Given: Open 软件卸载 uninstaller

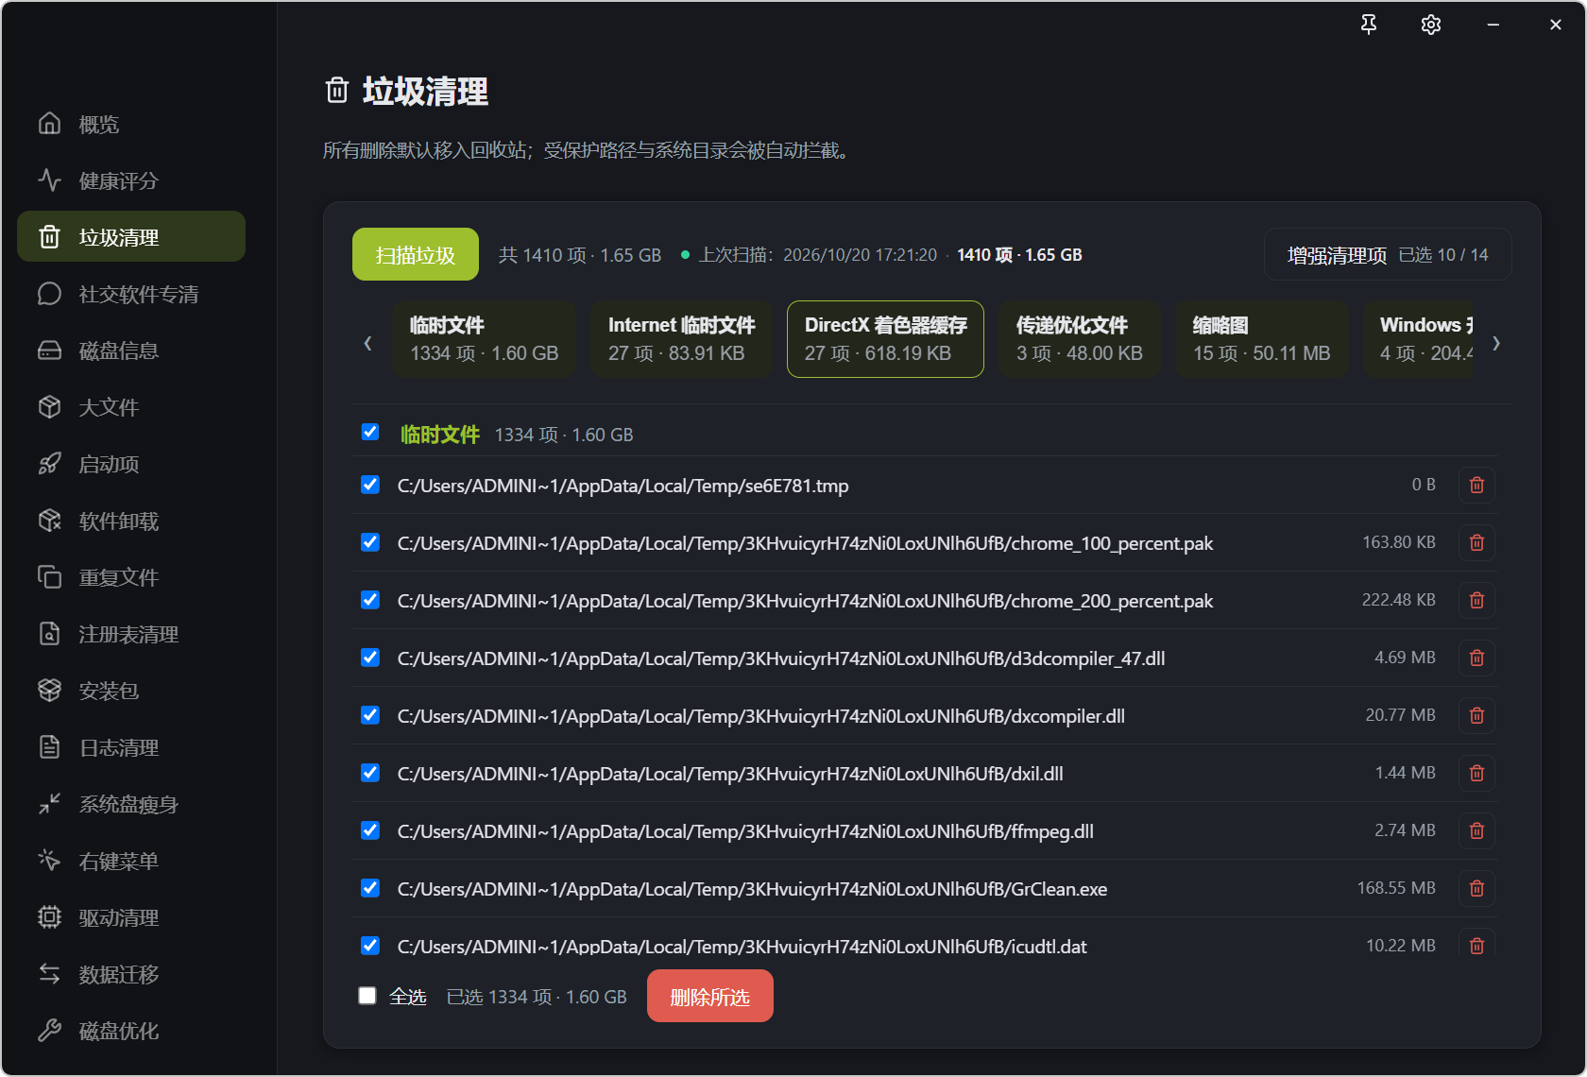Looking at the screenshot, I should tap(131, 521).
